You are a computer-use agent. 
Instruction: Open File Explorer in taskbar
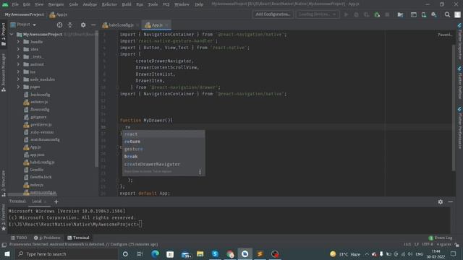point(200,253)
